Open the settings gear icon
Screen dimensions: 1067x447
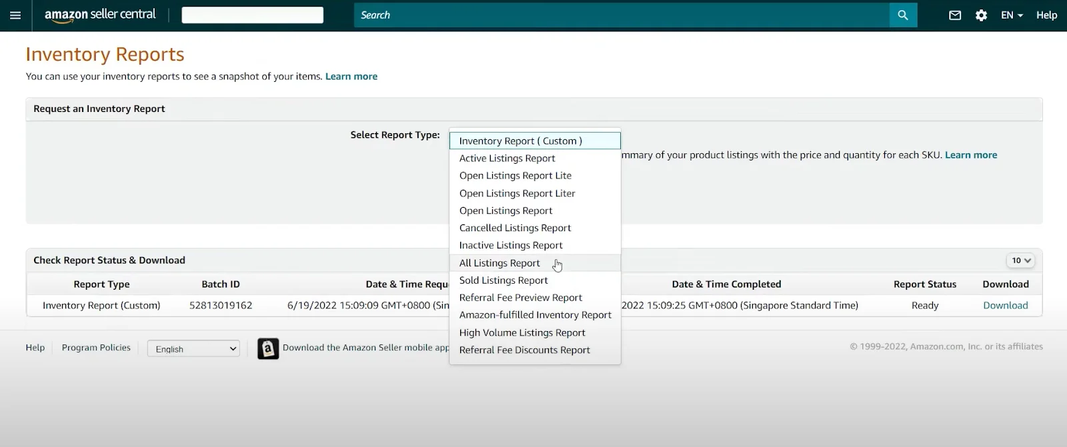pos(981,15)
